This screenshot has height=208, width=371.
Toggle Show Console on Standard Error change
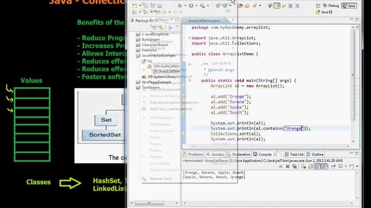pyautogui.click(x=324, y=166)
